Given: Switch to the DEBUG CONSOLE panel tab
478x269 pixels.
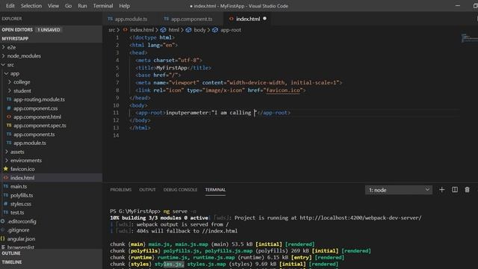Looking at the screenshot, I should pyautogui.click(x=180, y=190).
